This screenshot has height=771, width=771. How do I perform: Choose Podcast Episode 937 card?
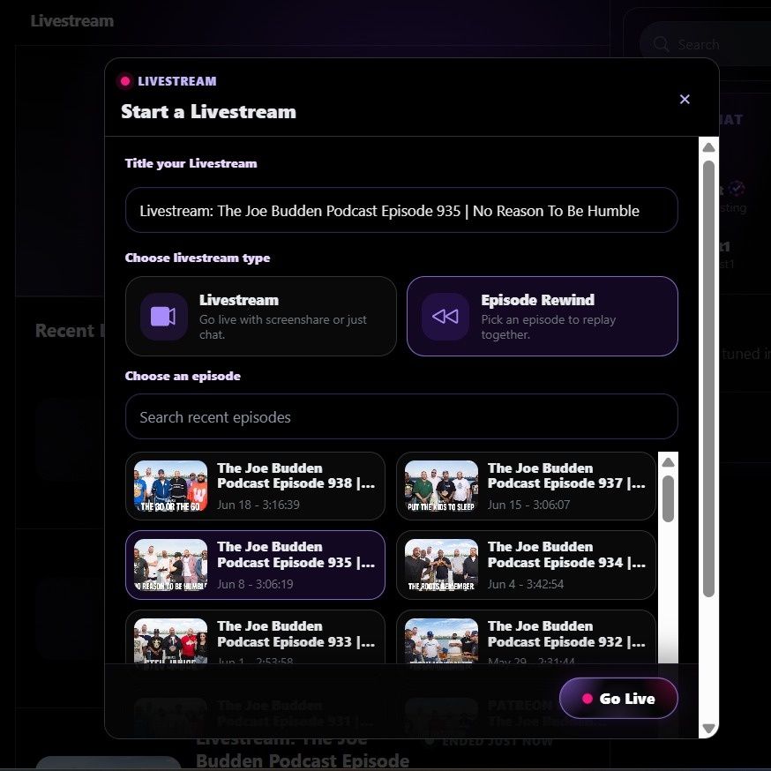click(x=526, y=486)
